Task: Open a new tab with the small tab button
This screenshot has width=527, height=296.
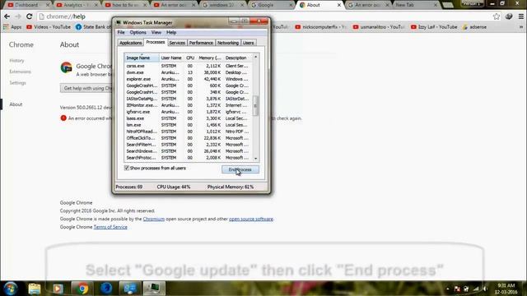Action: [x=448, y=5]
